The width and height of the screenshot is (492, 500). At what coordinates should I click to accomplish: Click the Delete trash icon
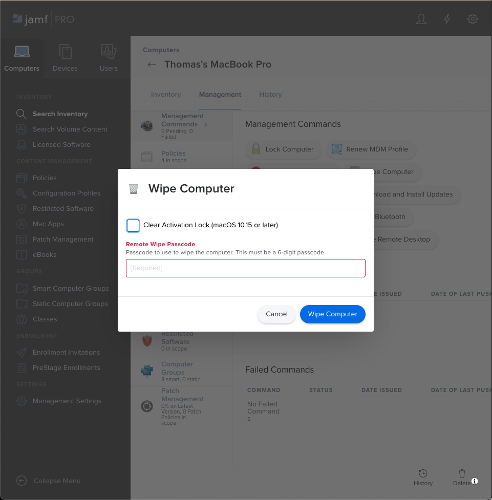tap(461, 473)
